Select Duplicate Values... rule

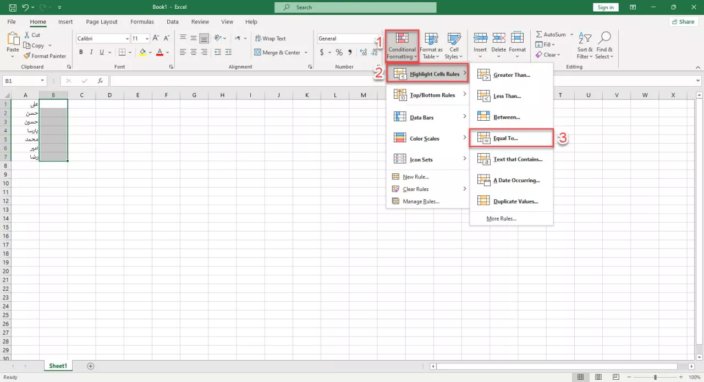[x=511, y=201]
